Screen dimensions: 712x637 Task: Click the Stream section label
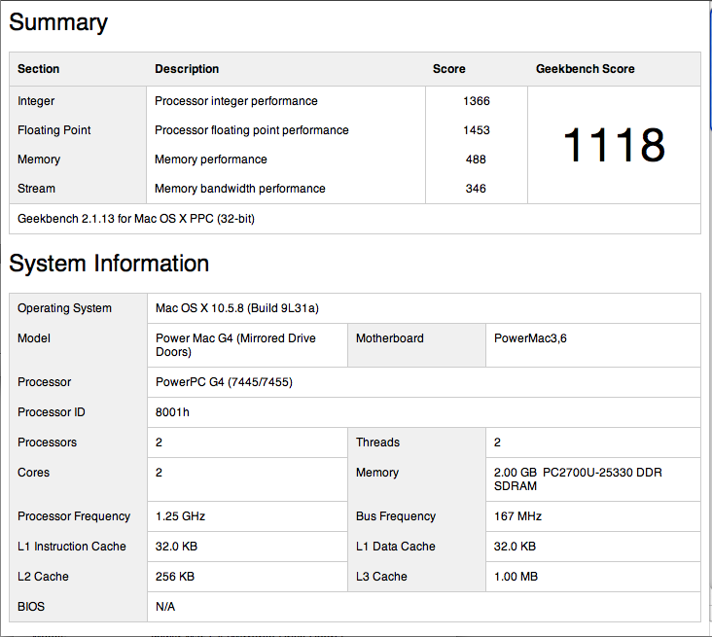pos(36,189)
